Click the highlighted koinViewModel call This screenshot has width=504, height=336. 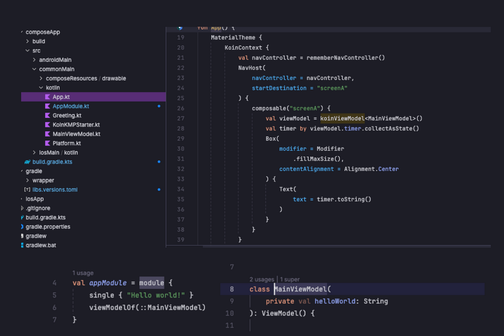click(x=342, y=118)
